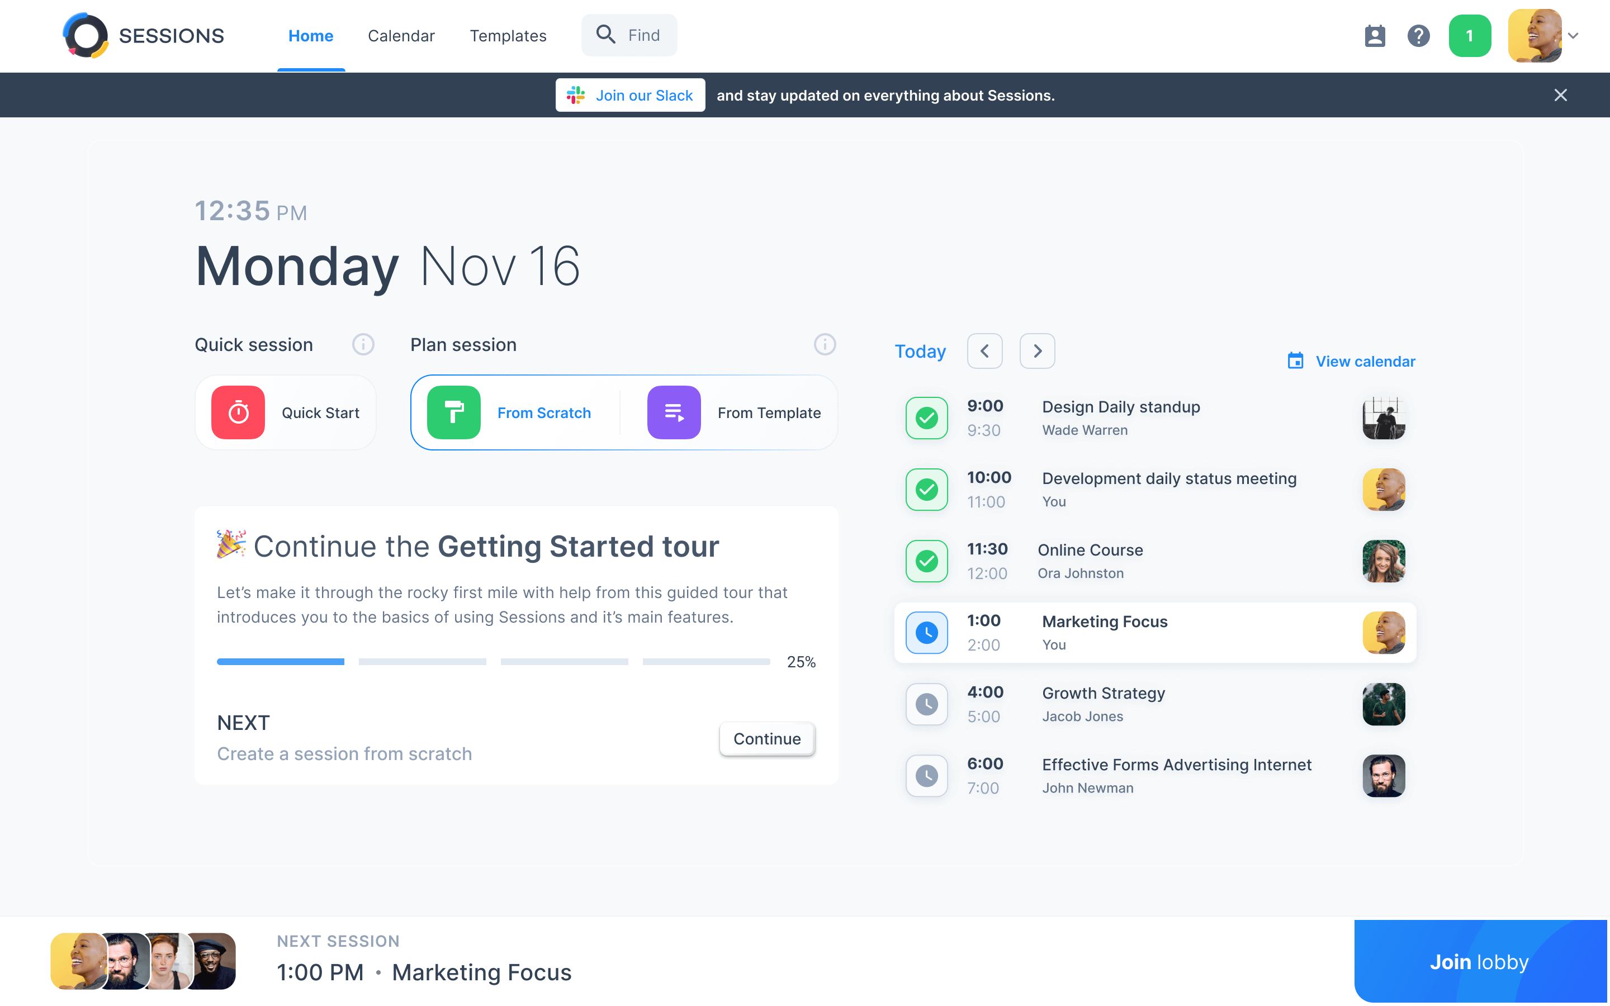Click the Quick session info icon
The height and width of the screenshot is (1006, 1610).
pyautogui.click(x=363, y=345)
